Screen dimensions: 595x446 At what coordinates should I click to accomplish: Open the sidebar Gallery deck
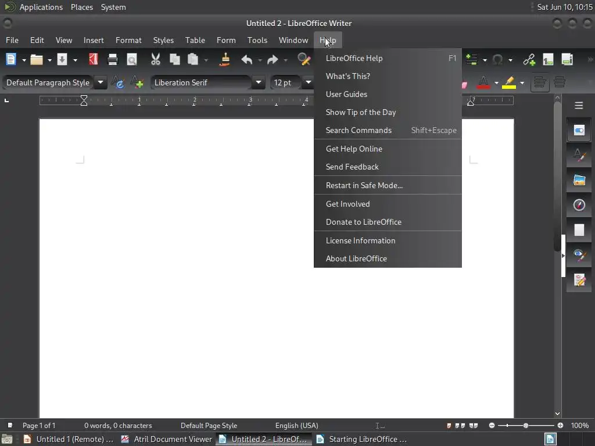pyautogui.click(x=579, y=180)
